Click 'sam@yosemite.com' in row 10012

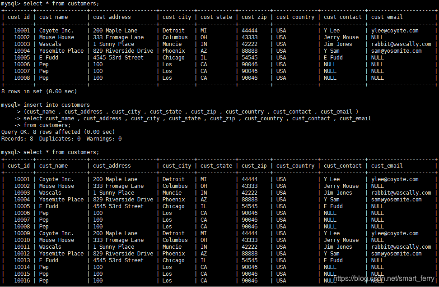[x=396, y=254]
